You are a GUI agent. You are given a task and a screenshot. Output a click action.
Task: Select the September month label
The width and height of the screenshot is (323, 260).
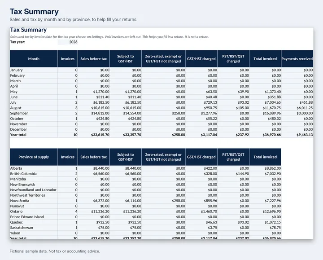click(19, 113)
